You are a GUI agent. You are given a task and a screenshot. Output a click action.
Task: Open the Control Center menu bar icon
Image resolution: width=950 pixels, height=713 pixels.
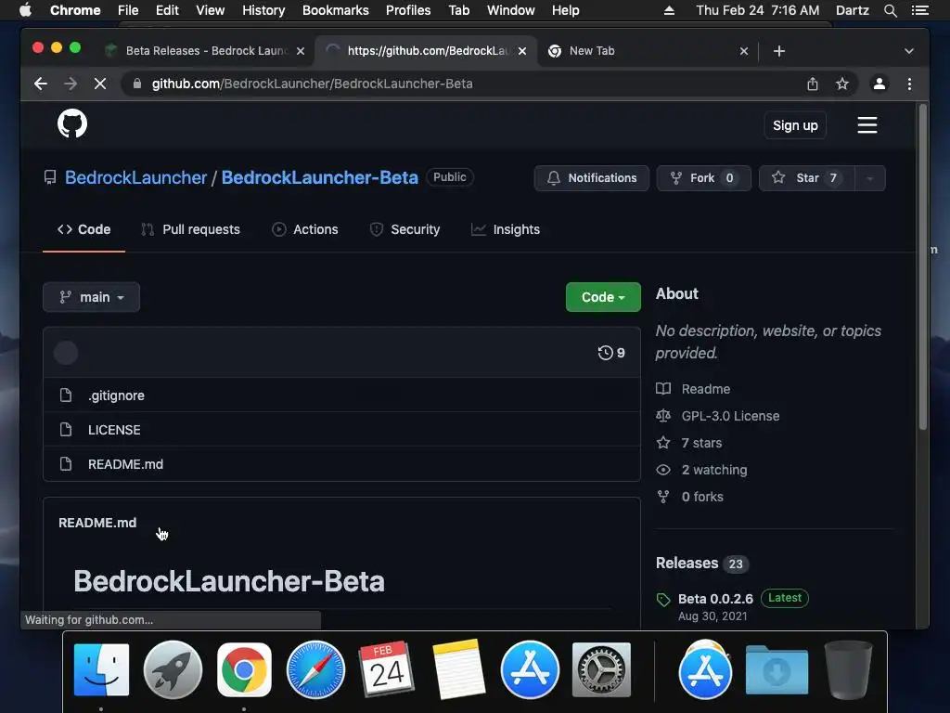[920, 10]
